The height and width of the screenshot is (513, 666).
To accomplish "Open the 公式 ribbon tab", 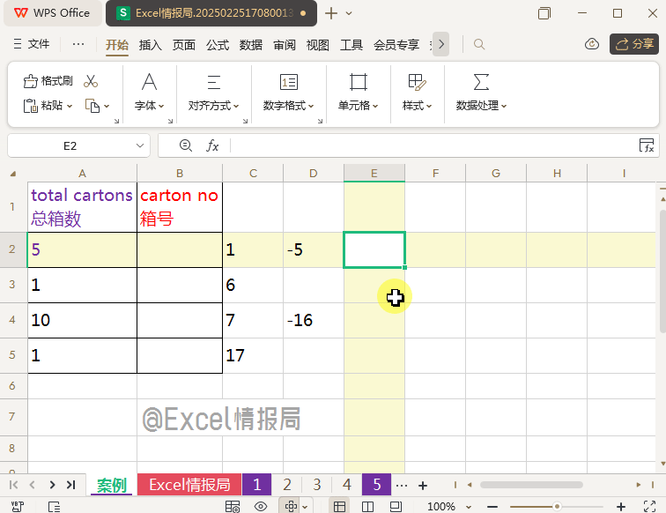I will [x=218, y=45].
